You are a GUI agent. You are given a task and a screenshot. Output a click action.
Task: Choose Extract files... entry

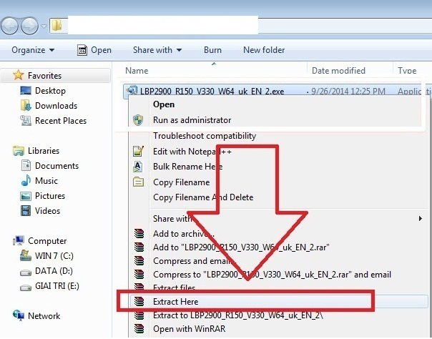click(174, 288)
